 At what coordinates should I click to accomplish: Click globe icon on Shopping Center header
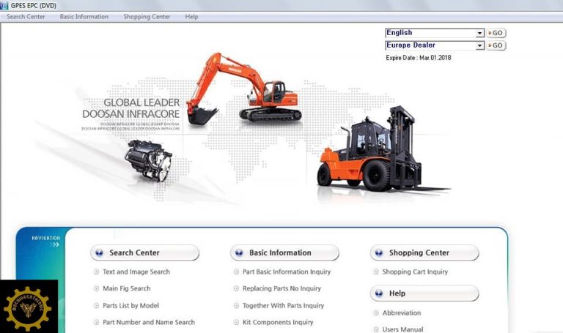tap(379, 252)
